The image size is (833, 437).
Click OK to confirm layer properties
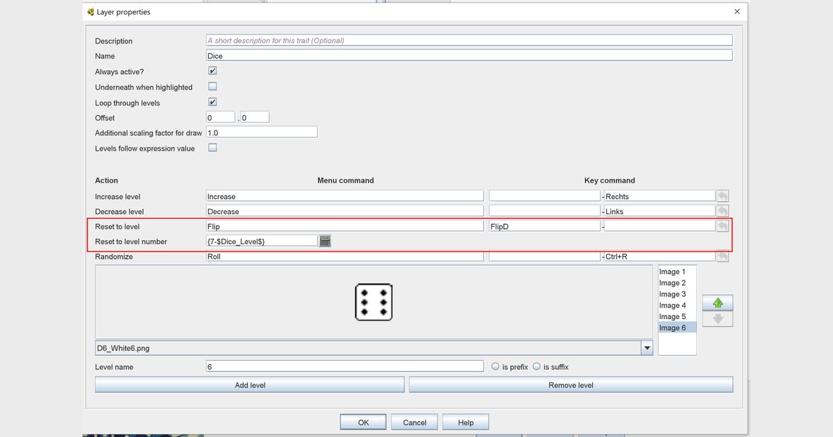click(x=364, y=422)
